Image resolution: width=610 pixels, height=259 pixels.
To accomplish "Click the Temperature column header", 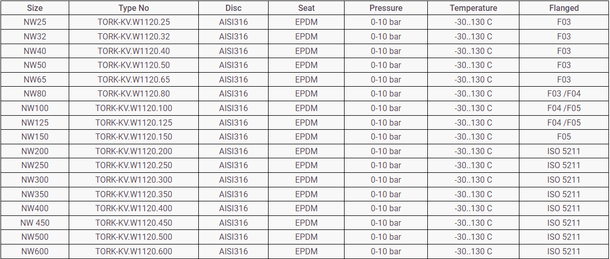I will tap(473, 8).
